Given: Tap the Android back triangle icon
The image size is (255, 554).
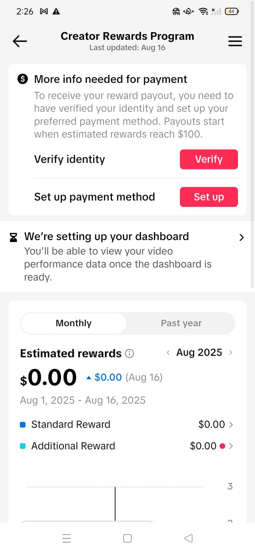Looking at the screenshot, I should (x=188, y=538).
